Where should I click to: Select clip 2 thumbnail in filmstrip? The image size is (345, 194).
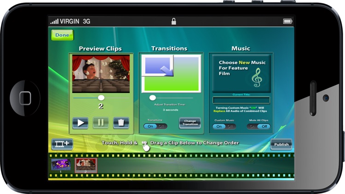tap(86, 165)
